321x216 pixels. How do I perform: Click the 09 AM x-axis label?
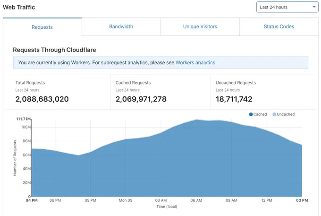231,200
